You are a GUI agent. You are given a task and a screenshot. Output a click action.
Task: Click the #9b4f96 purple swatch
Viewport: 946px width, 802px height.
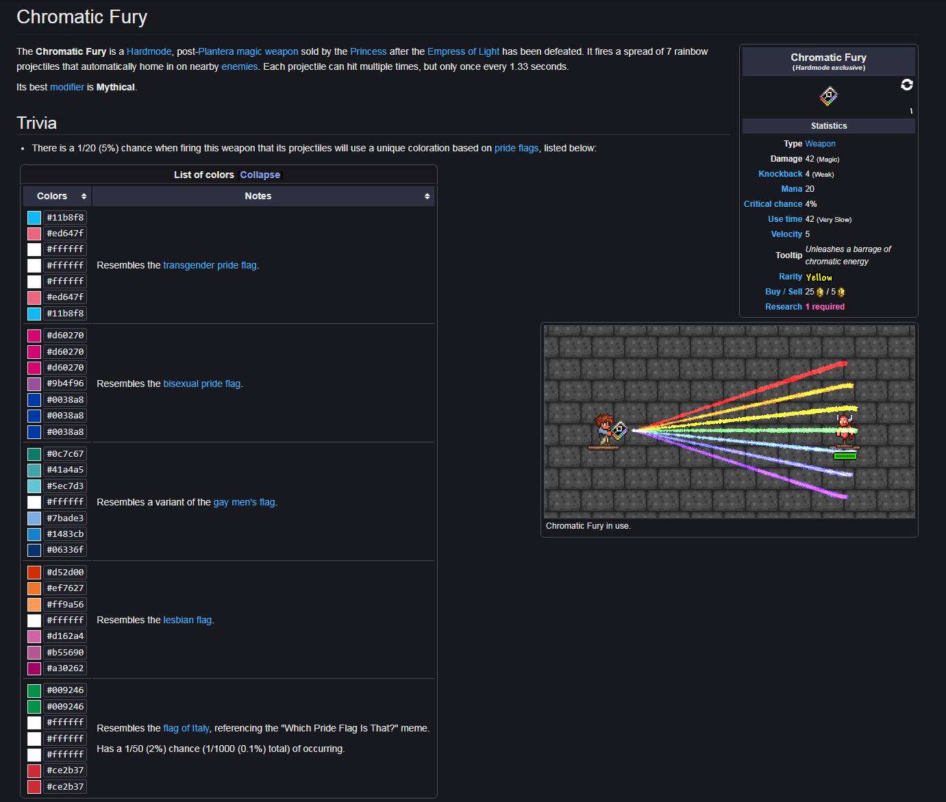click(x=34, y=384)
